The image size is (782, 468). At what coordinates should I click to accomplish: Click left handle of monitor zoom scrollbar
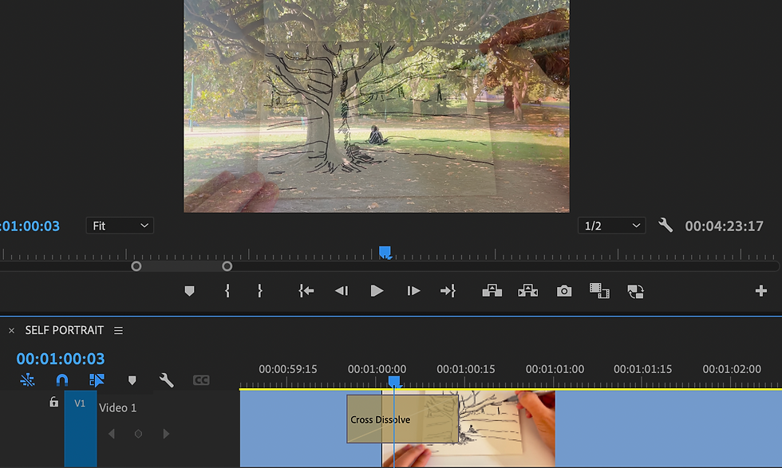click(136, 266)
